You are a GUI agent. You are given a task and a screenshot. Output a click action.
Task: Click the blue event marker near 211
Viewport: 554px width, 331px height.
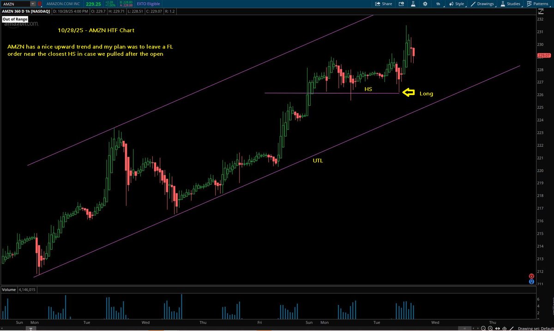531,281
